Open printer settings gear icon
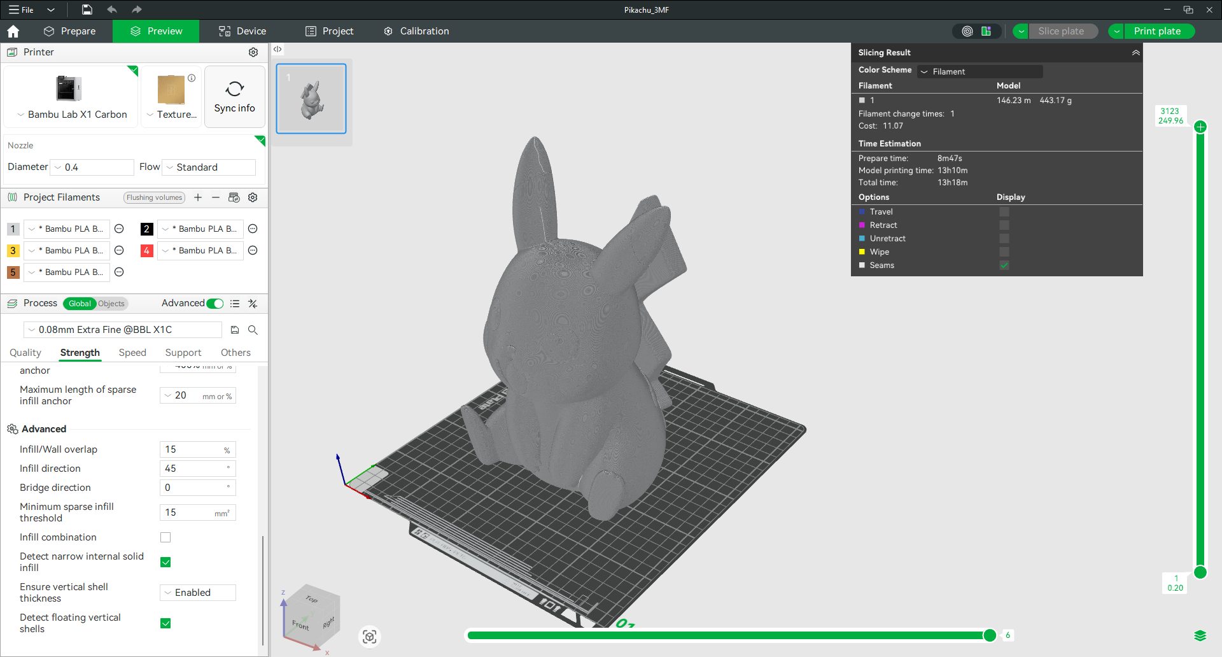This screenshot has width=1222, height=657. [253, 52]
